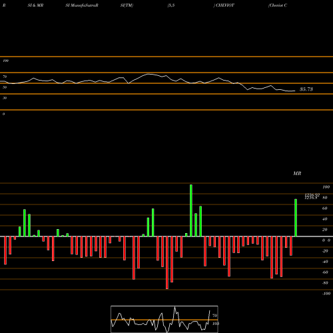Screen dimensions: 333x333
Task: Click the MunafaSutraR header text
Action: point(85,5)
